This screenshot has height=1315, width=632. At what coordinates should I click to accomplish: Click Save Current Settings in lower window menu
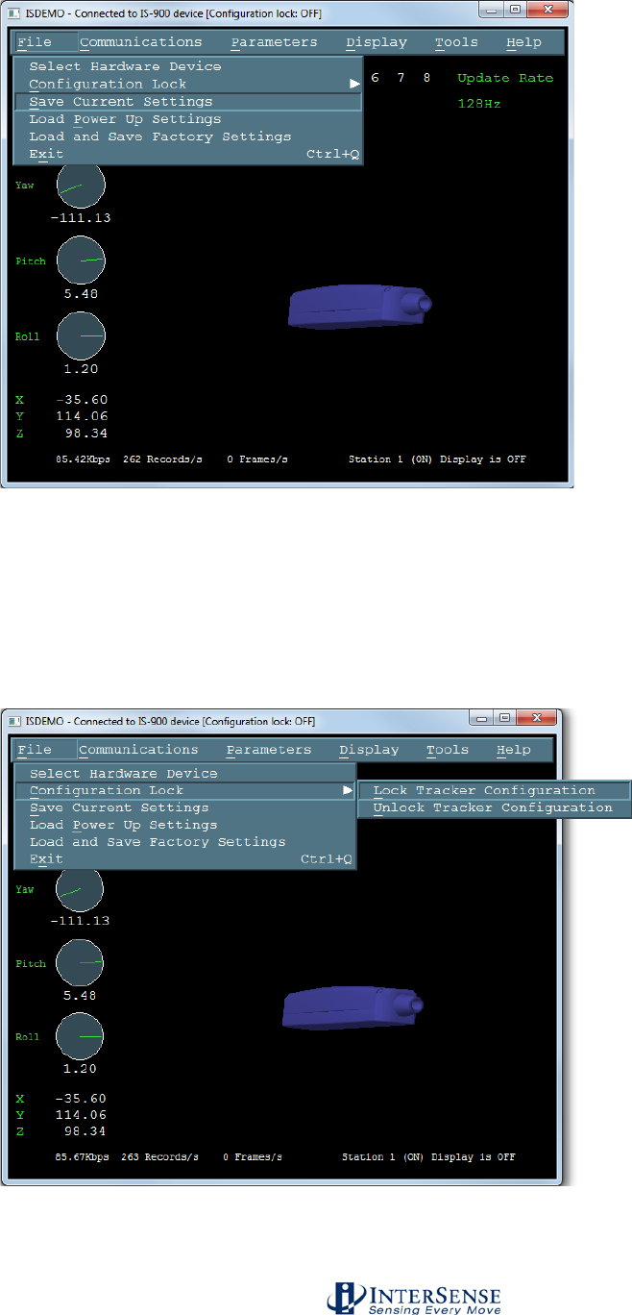click(x=185, y=807)
